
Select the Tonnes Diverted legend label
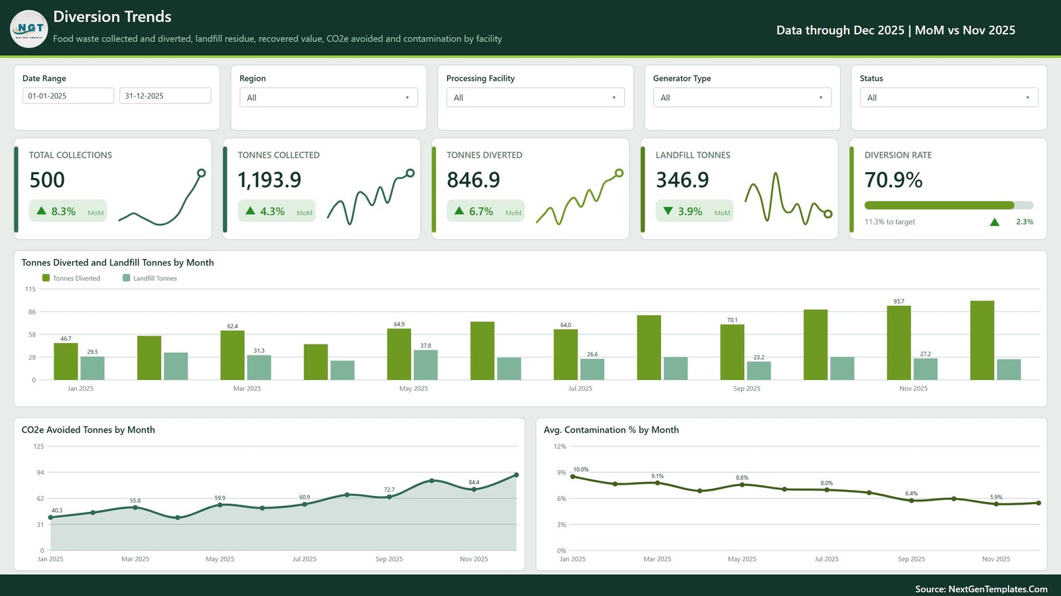(x=76, y=278)
